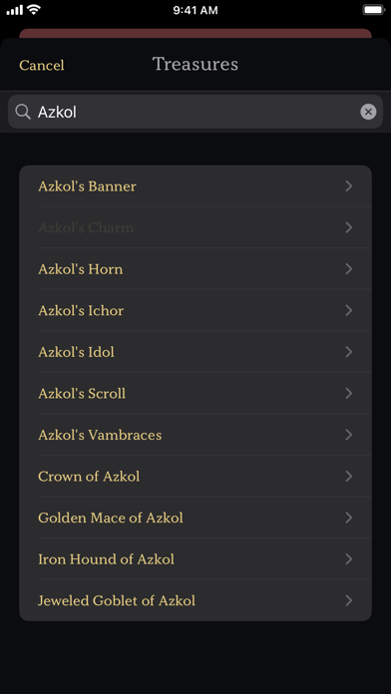Open Azkol's Horn details
The width and height of the screenshot is (391, 694).
point(195,269)
